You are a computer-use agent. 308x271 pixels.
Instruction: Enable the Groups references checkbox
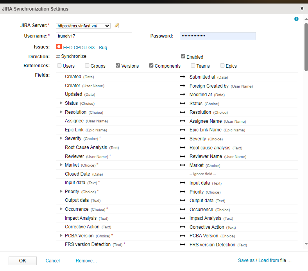87,65
